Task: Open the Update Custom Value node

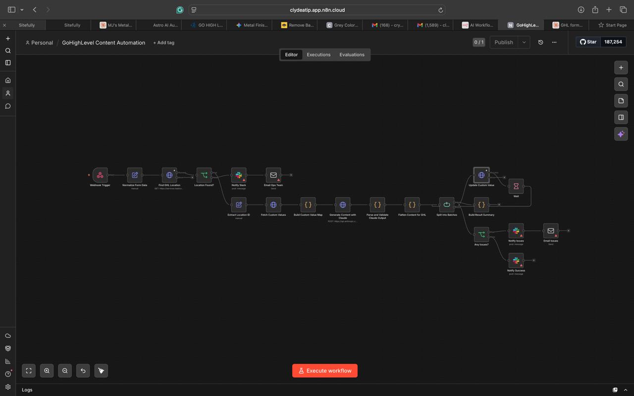Action: click(x=481, y=175)
